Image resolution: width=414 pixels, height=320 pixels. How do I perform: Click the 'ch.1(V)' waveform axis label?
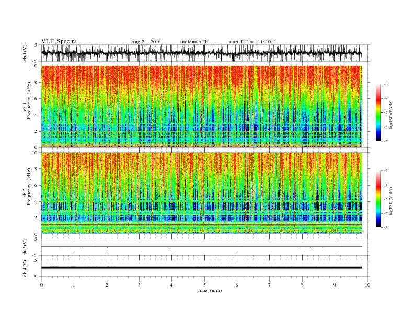tap(25, 53)
